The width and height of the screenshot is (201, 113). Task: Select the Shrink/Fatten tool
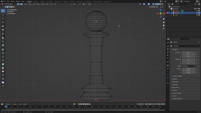tap(3, 79)
